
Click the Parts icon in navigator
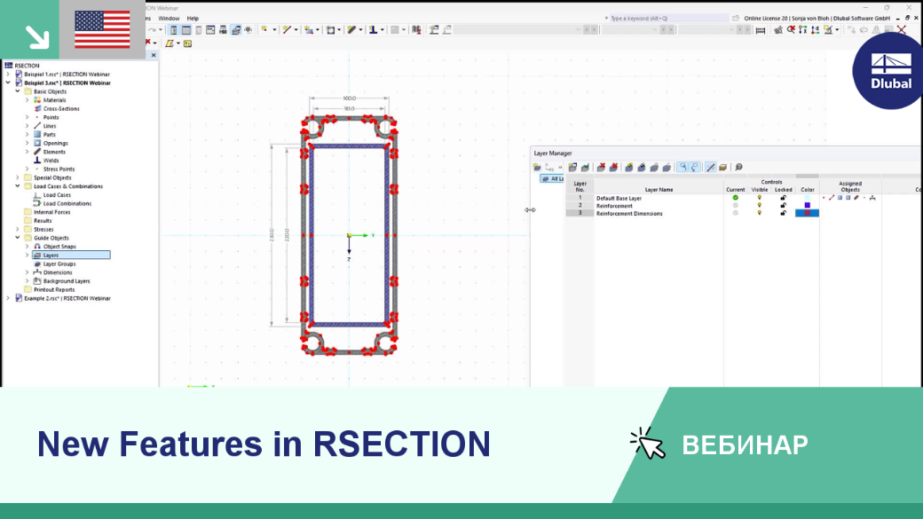pos(37,134)
